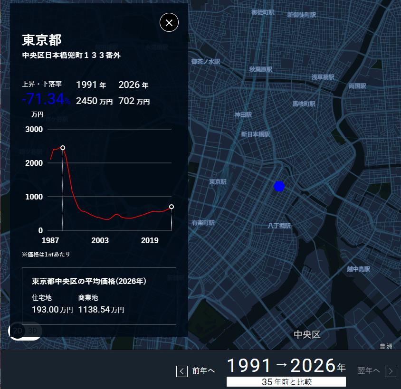Click the 豊洲 label on the map
The image size is (401, 389).
point(386,346)
